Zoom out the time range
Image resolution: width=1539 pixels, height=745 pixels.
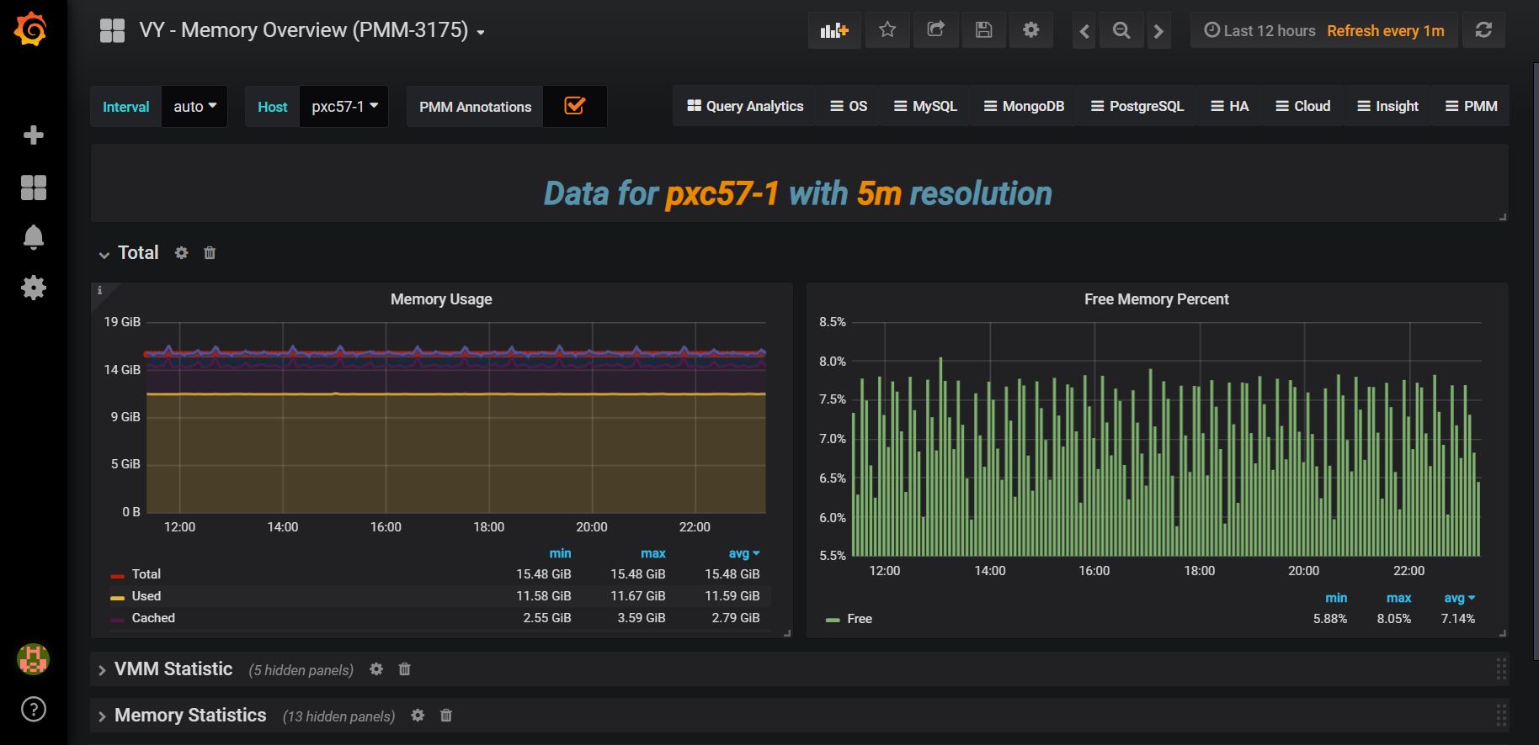click(1121, 31)
